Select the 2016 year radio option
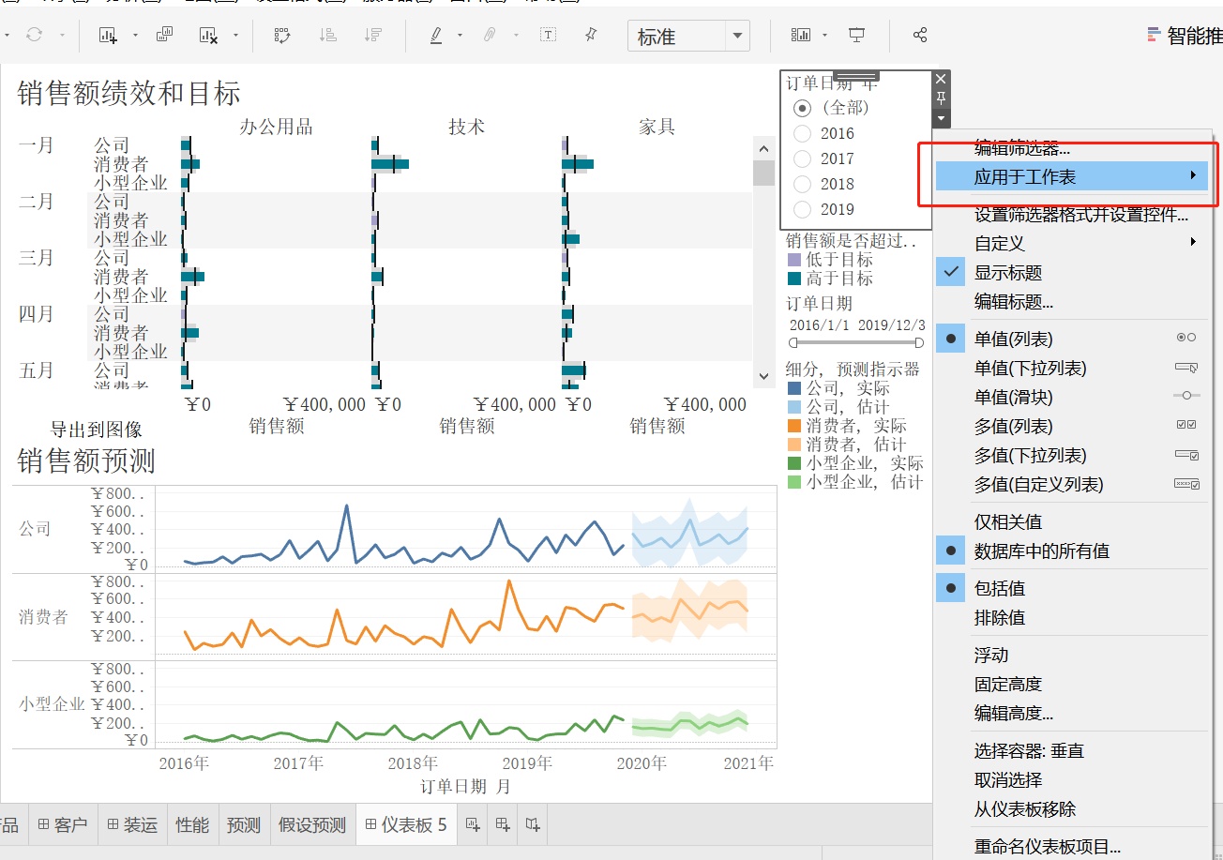The width and height of the screenshot is (1223, 860). 802,133
